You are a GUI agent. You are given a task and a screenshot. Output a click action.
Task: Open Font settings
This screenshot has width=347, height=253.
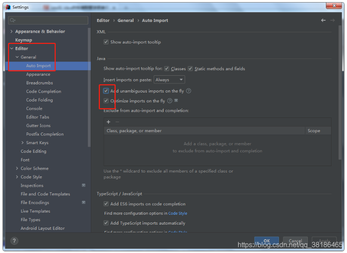tap(25, 160)
